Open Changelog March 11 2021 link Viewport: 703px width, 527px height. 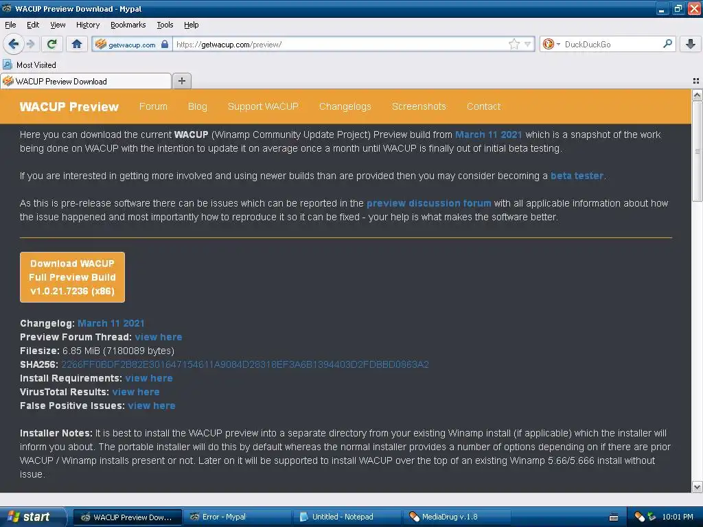tap(111, 323)
